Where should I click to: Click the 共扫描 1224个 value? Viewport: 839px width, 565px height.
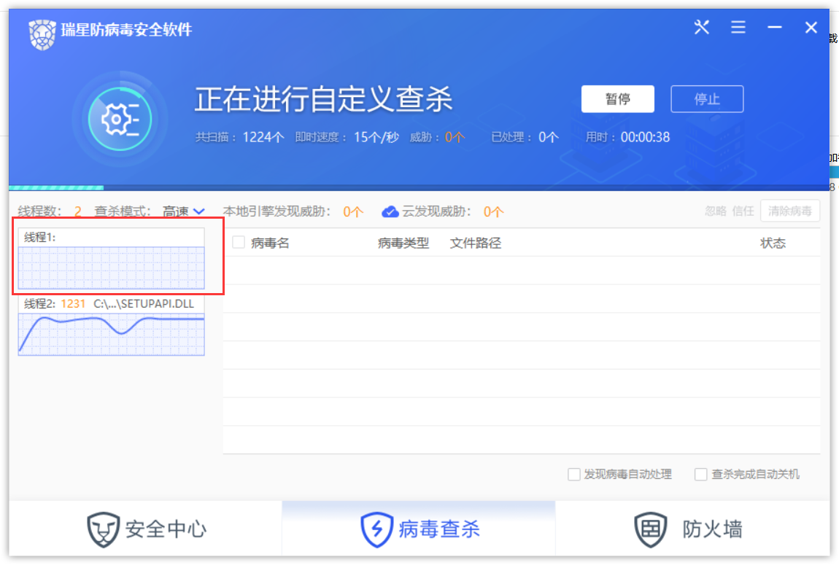point(263,137)
